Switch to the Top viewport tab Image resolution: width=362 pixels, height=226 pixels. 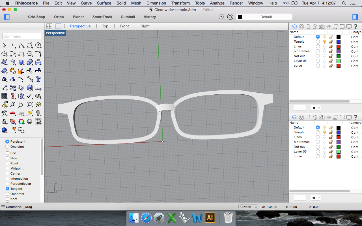[x=105, y=26]
